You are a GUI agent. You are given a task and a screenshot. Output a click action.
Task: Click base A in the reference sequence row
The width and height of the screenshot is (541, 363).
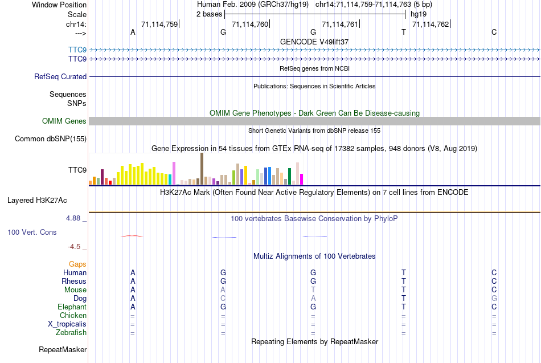point(133,32)
